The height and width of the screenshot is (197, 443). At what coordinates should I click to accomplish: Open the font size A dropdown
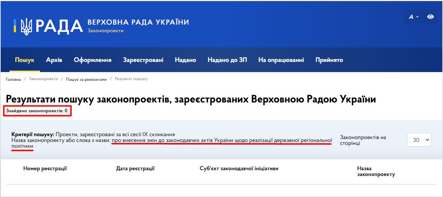(x=414, y=17)
